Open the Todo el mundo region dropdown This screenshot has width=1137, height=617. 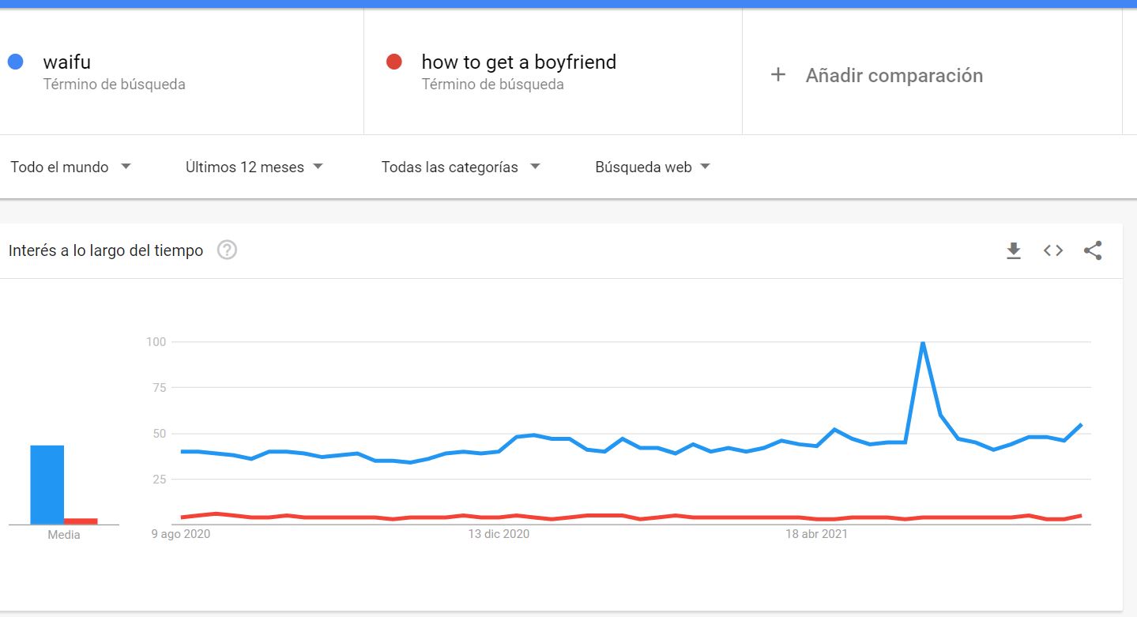(x=70, y=167)
